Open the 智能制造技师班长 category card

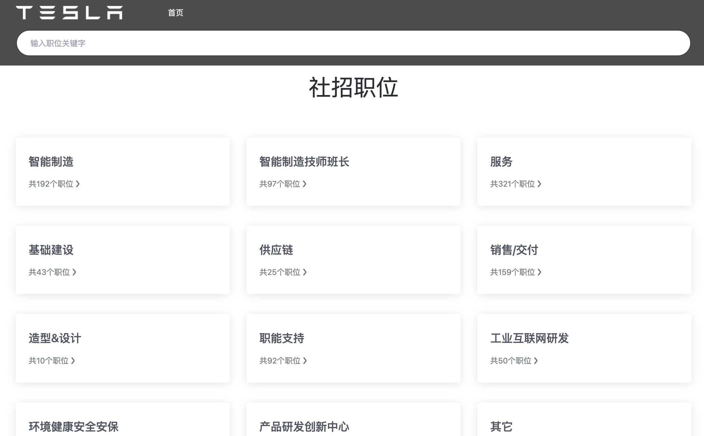304,162
